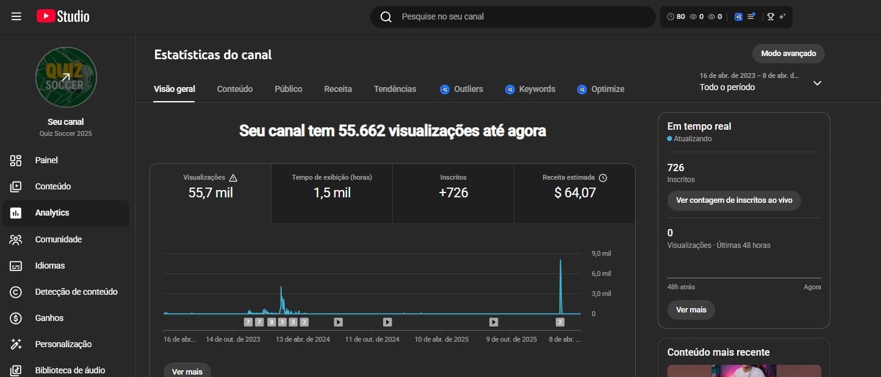Screen dimensions: 881x377
Task: Click the chart video marker numbered 3
Action: (293, 322)
